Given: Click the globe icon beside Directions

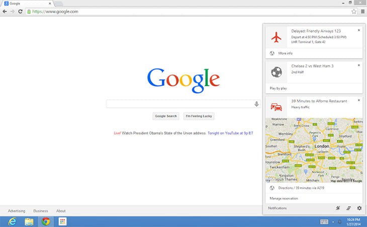Looking at the screenshot, I should [x=272, y=188].
